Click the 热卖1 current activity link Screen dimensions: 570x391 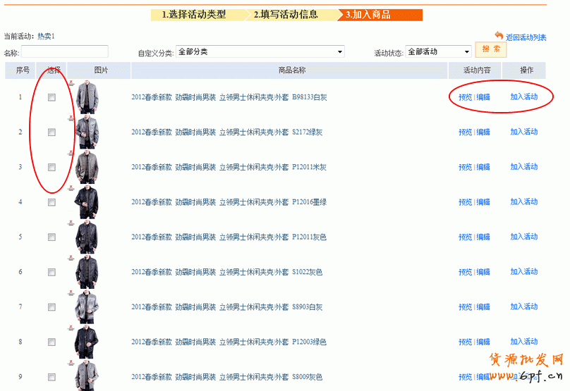(46, 37)
